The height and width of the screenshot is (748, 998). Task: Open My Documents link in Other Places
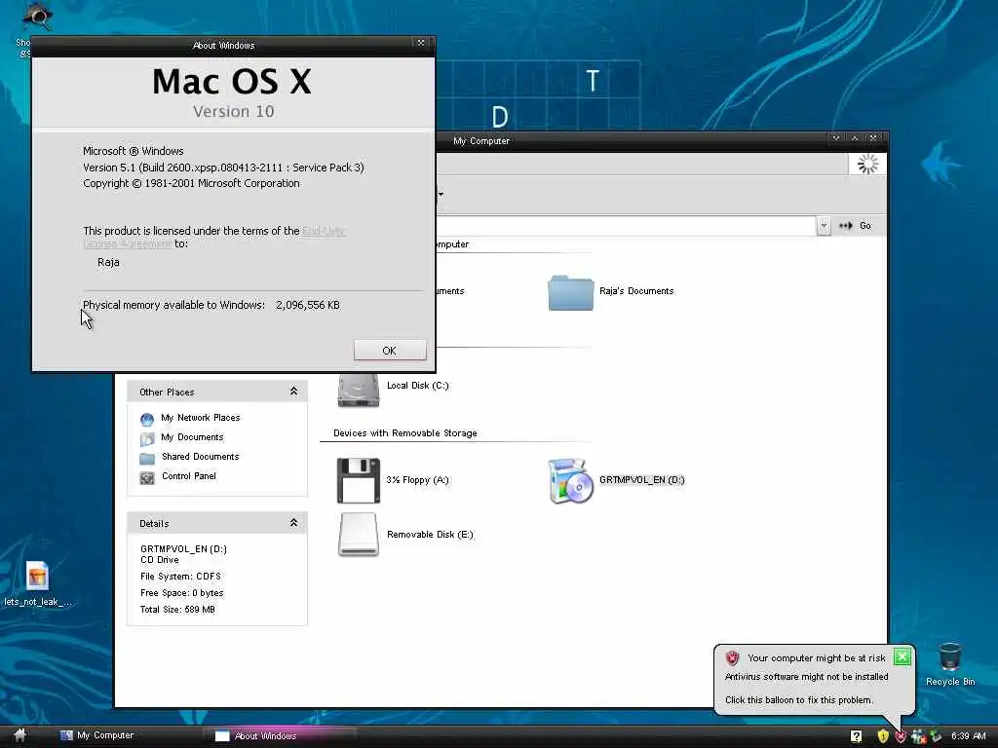[192, 437]
